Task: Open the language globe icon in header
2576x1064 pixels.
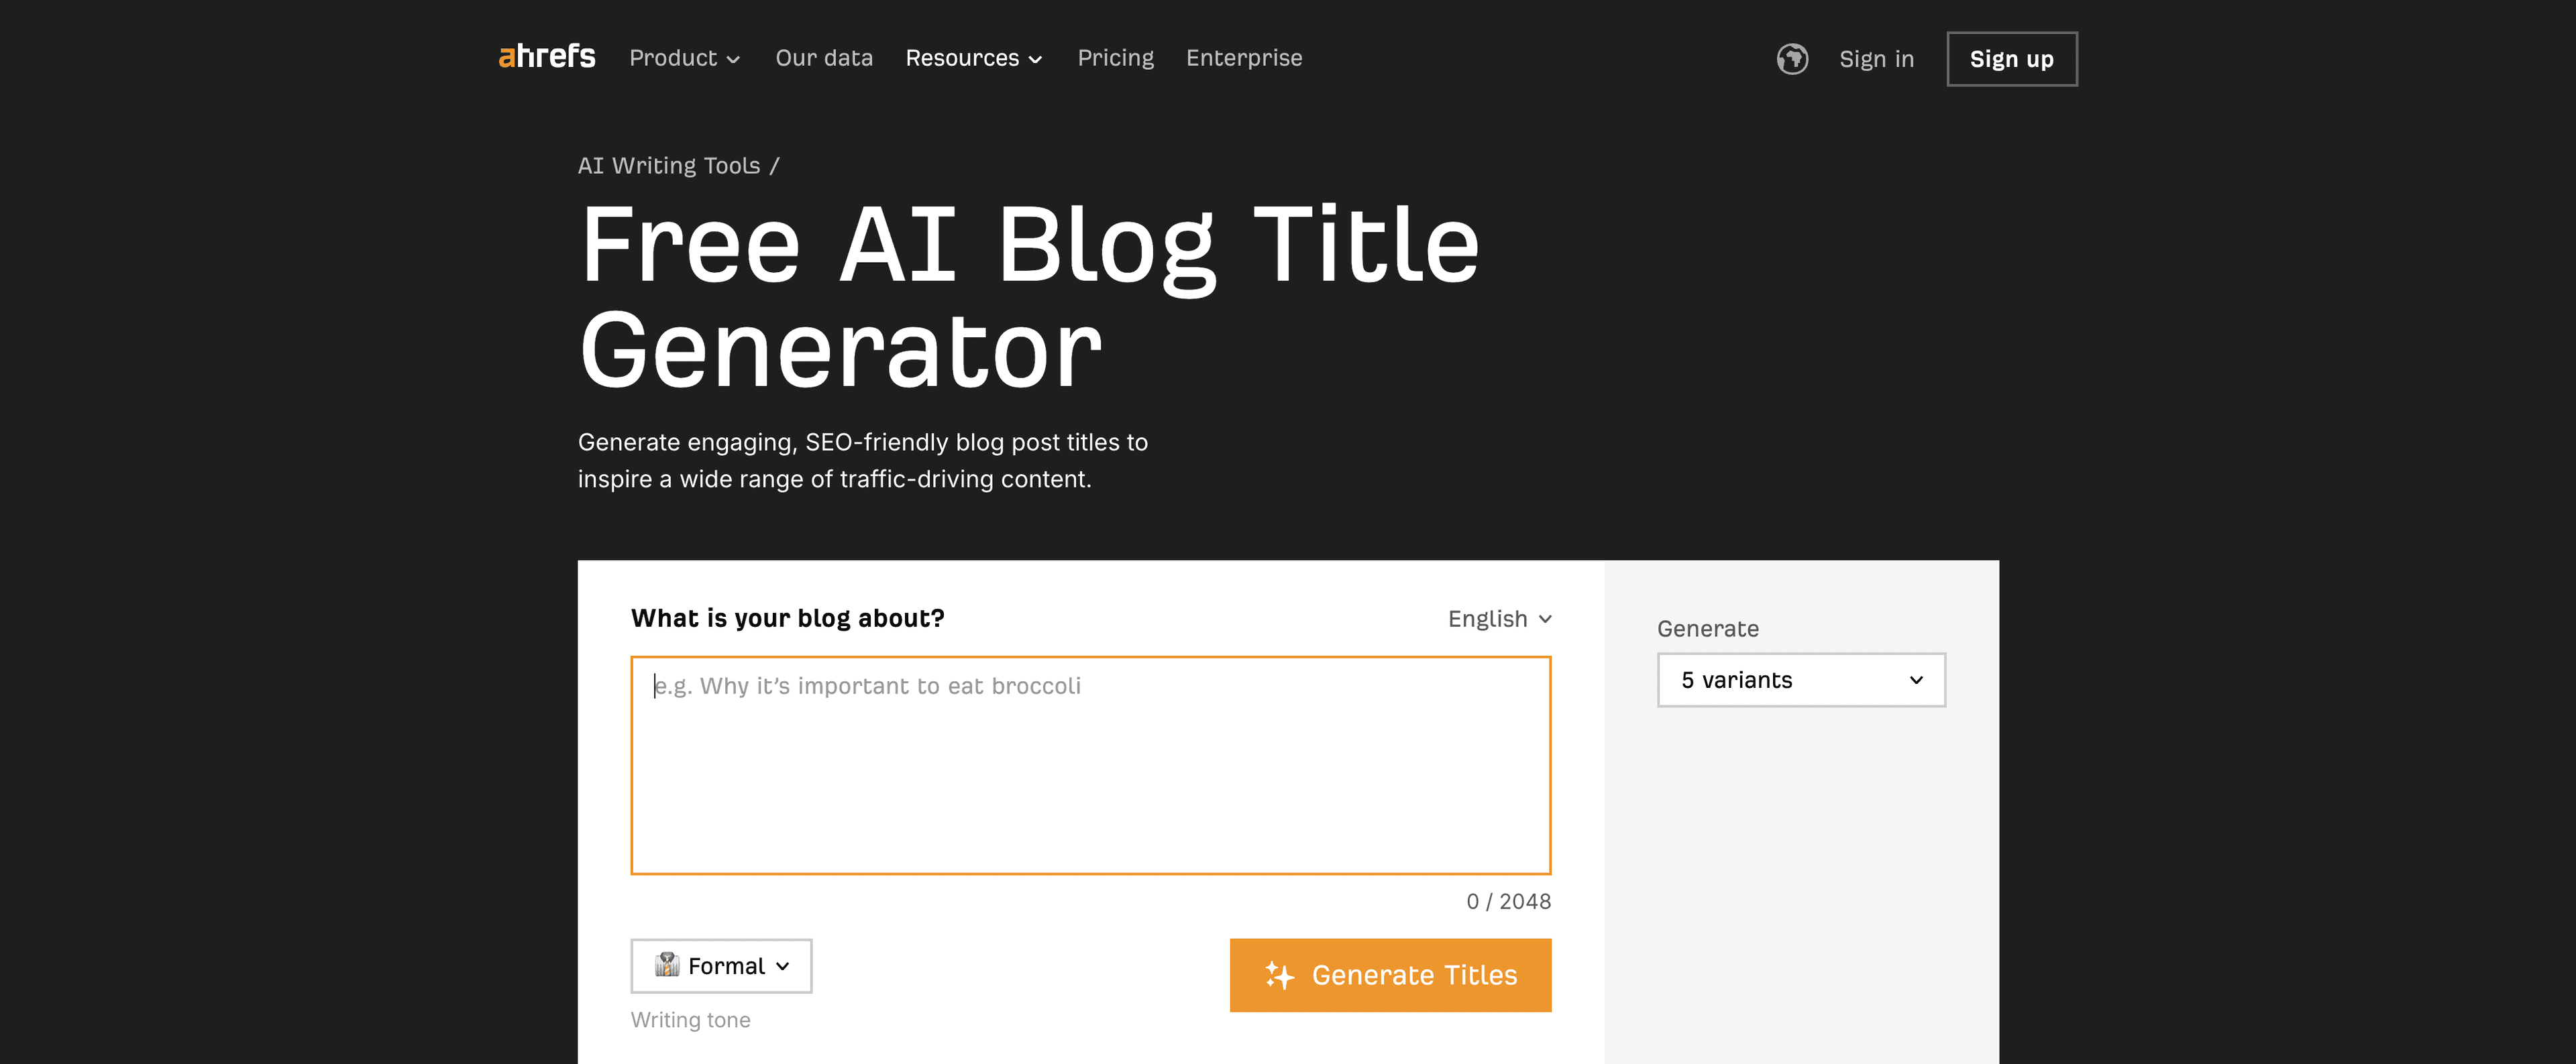Action: tap(1791, 59)
